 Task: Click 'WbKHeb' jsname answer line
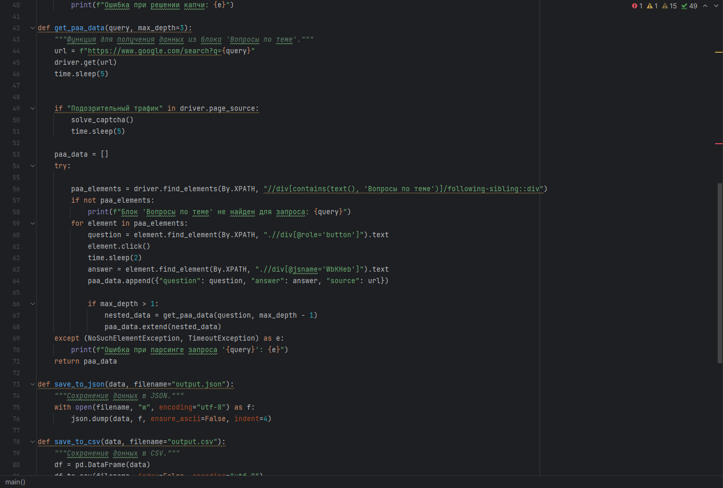click(x=238, y=270)
